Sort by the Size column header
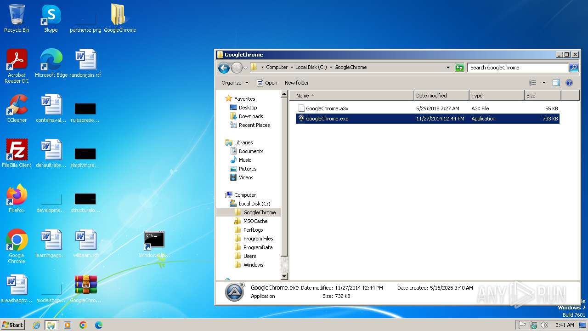The width and height of the screenshot is (588, 331). point(543,96)
